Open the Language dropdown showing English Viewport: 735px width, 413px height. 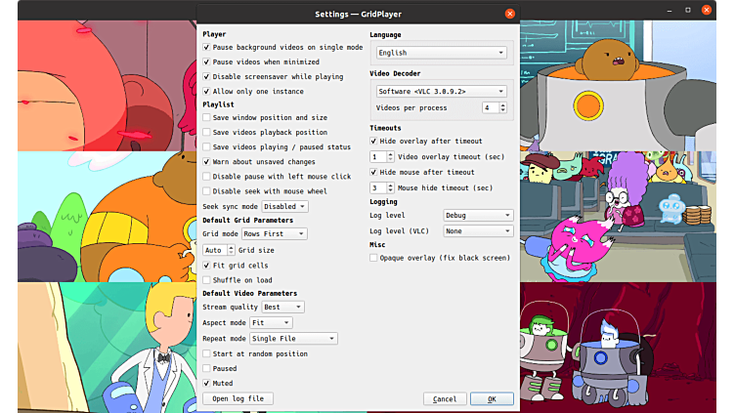tap(441, 53)
